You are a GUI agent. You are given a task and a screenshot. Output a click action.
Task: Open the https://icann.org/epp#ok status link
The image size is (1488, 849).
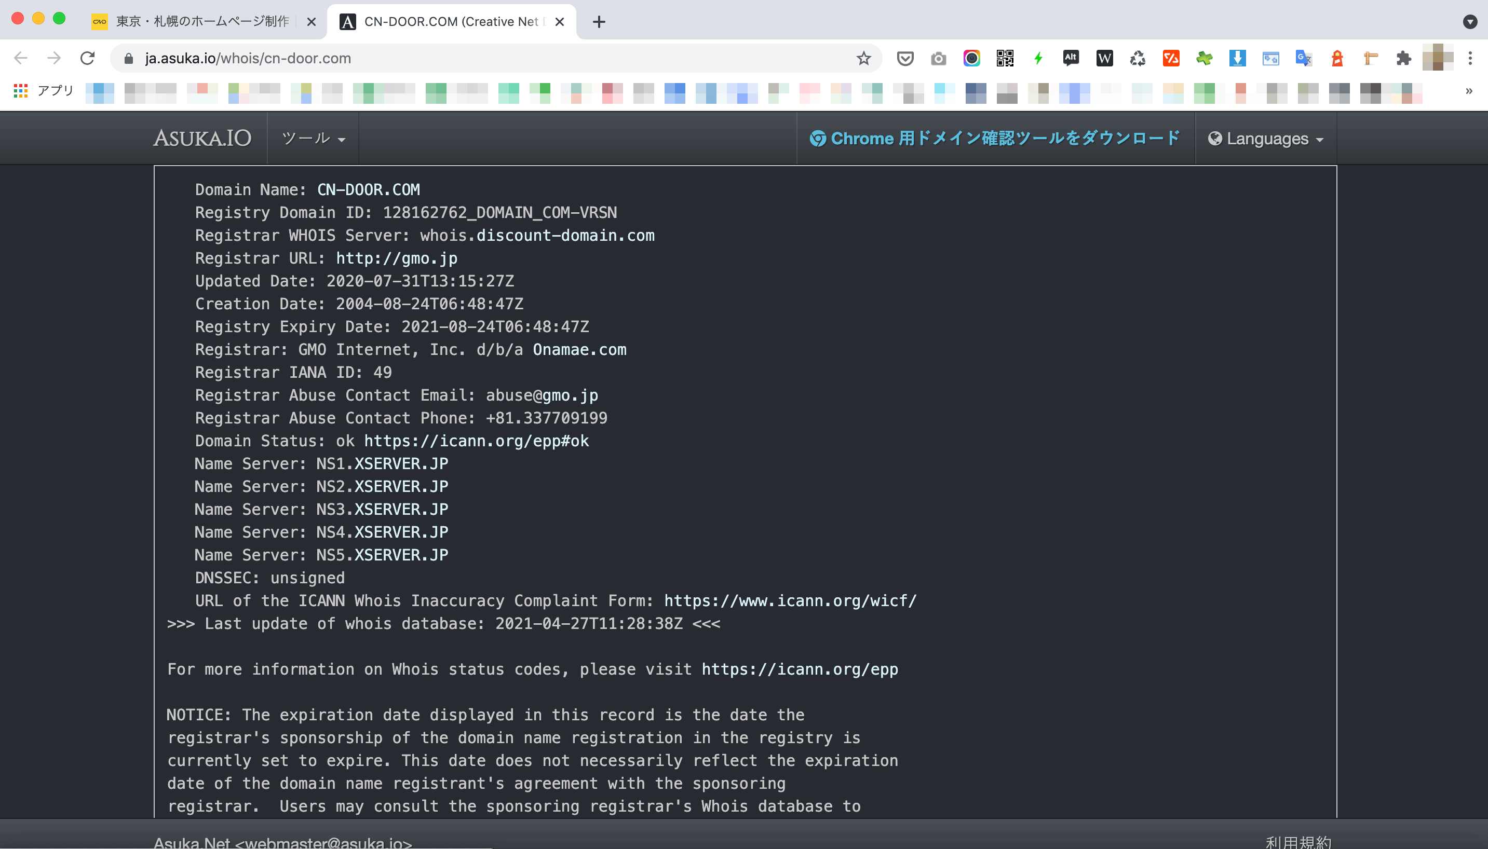coord(477,441)
